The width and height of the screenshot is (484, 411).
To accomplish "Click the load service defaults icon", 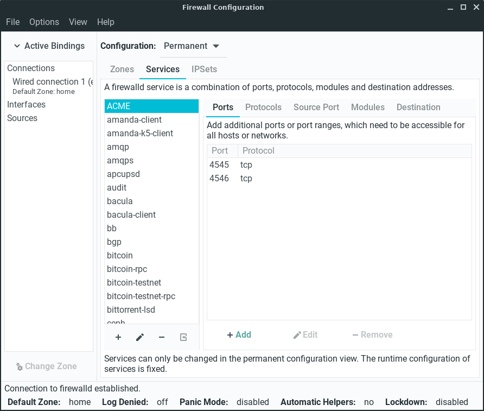I will pos(183,337).
